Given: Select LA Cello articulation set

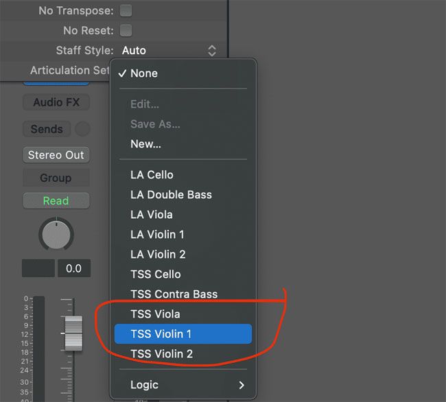Looking at the screenshot, I should (152, 175).
